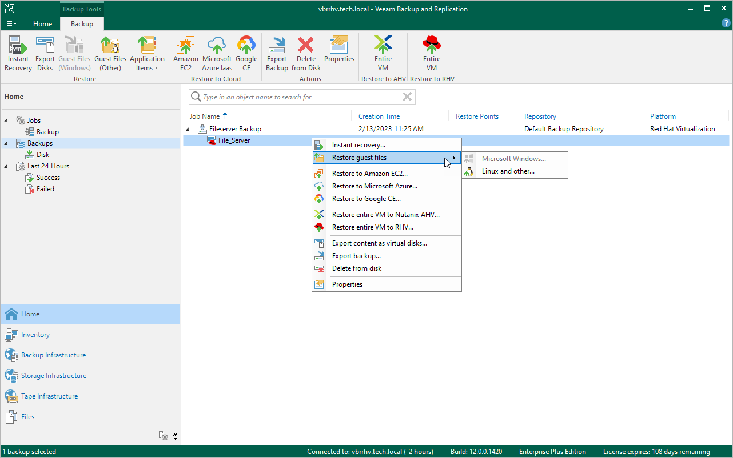Screen dimensions: 733x458
Task: Select Disk under Backups in tree
Action: point(38,155)
